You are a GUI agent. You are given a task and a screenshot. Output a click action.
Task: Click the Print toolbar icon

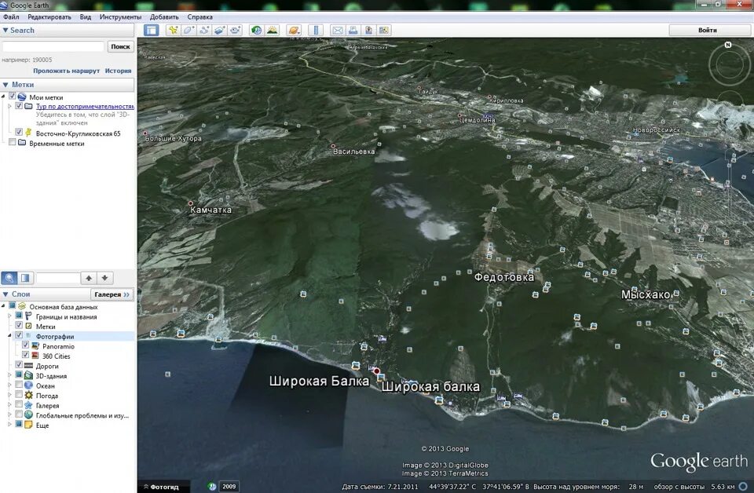coord(353,31)
